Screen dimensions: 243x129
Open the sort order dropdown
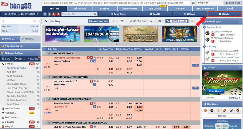tap(123, 21)
